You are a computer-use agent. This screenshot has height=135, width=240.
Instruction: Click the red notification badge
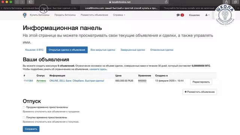pos(182,15)
